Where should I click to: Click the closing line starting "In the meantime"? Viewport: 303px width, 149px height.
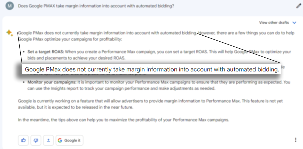click(123, 120)
